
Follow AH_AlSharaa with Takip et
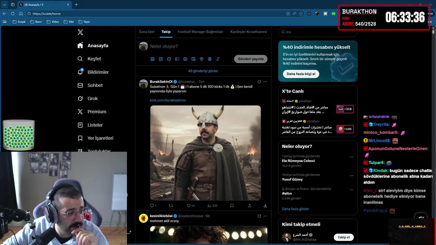point(343,237)
